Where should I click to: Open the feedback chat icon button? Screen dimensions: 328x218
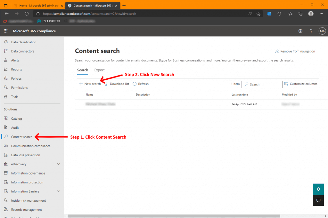pos(318,200)
